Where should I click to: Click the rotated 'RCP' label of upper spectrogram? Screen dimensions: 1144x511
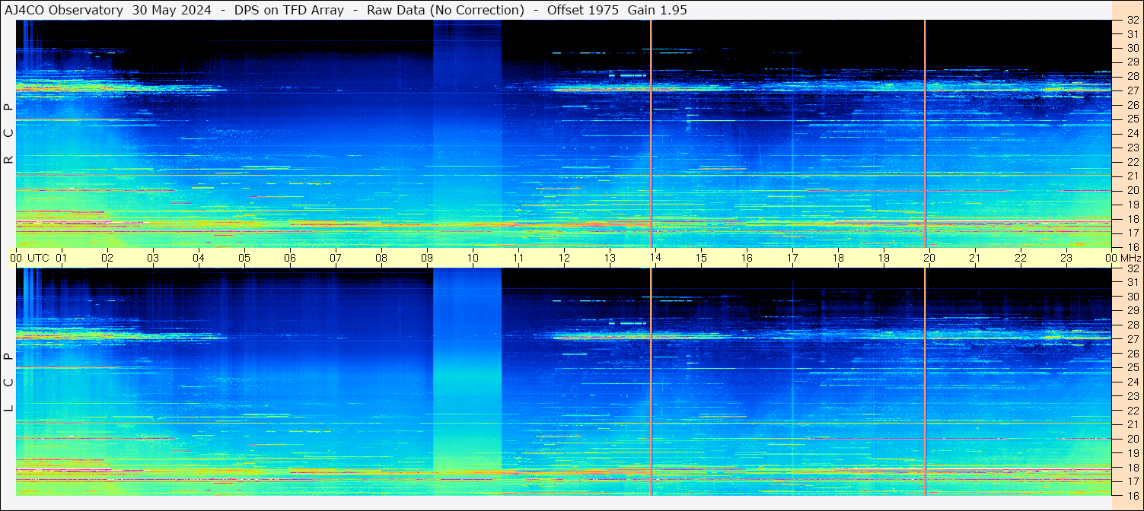pyautogui.click(x=8, y=134)
